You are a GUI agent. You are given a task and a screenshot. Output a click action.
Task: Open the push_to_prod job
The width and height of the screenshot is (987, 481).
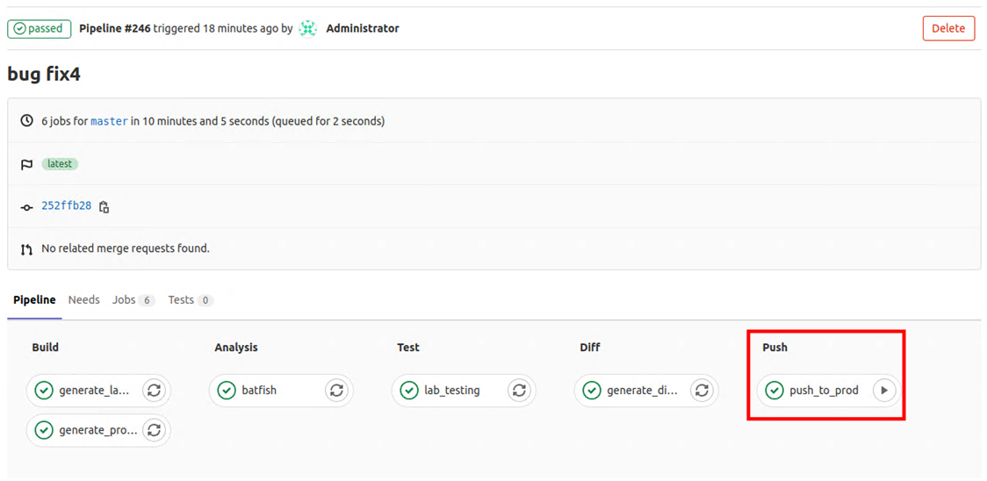(x=824, y=391)
